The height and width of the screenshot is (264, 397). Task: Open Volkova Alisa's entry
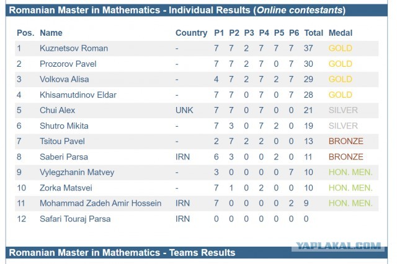tap(65, 79)
